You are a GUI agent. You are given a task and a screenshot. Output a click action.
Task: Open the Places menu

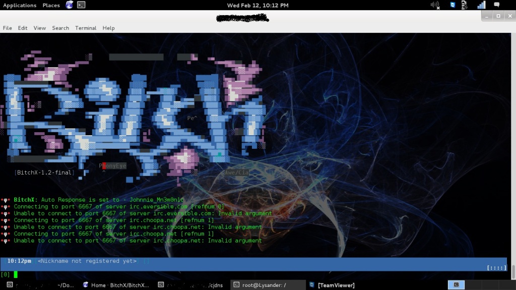[51, 5]
